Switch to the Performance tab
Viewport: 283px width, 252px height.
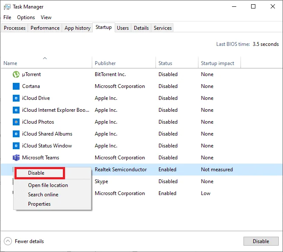click(x=45, y=28)
